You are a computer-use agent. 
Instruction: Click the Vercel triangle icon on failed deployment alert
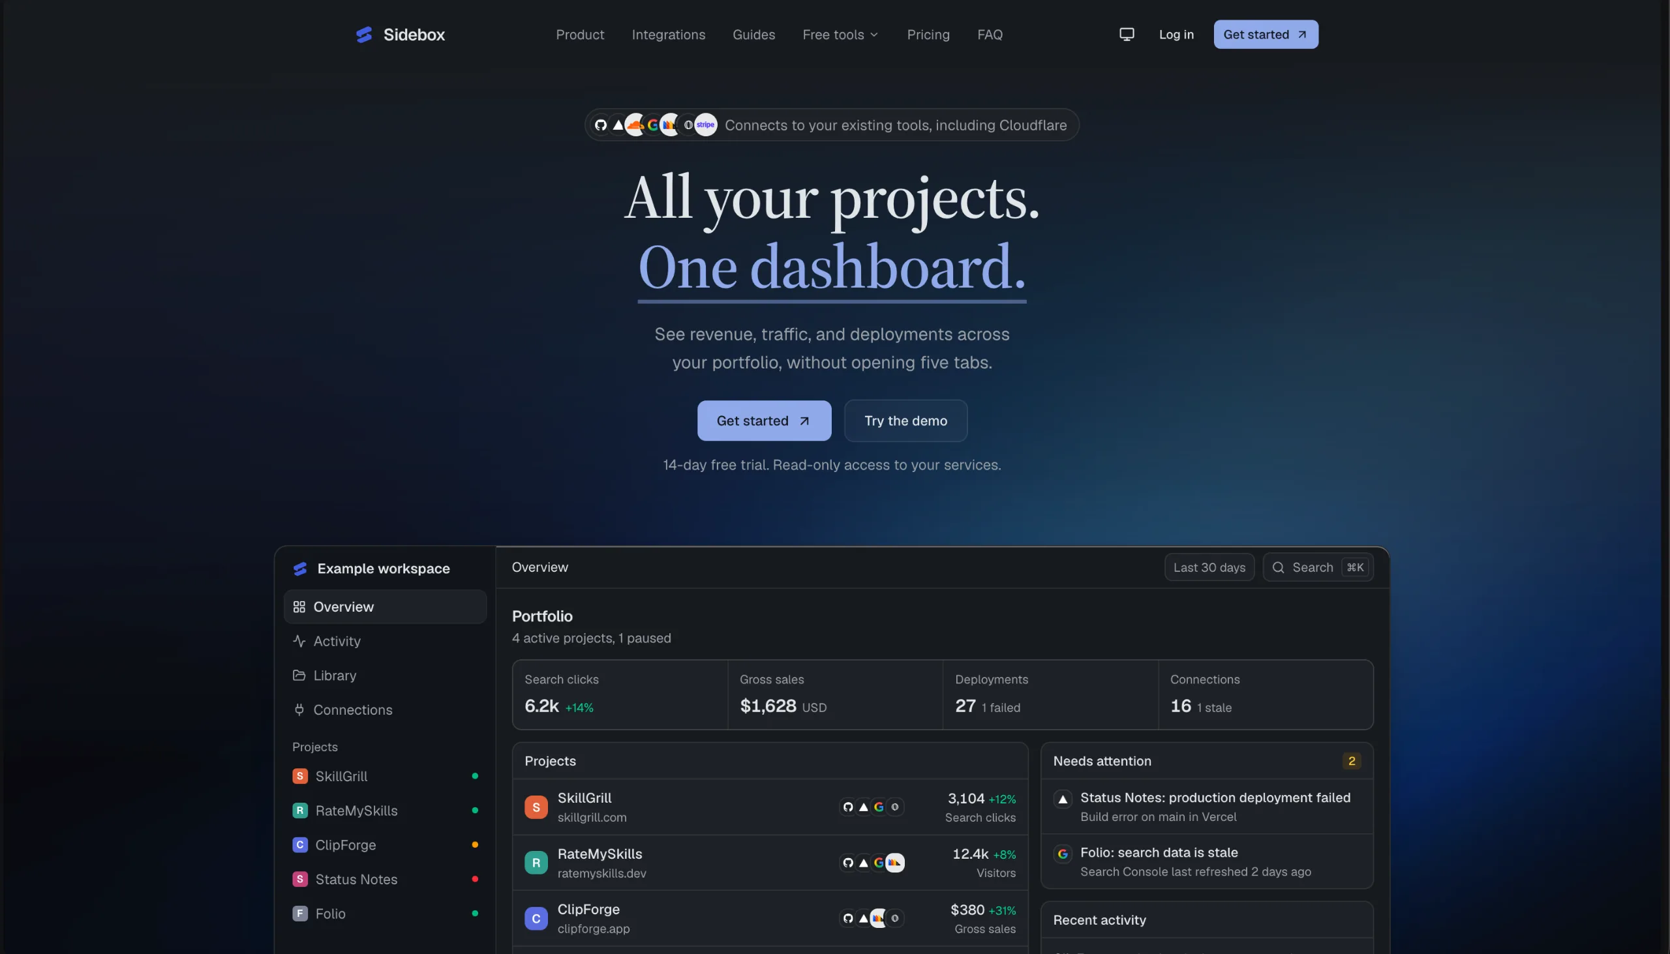tap(1063, 799)
